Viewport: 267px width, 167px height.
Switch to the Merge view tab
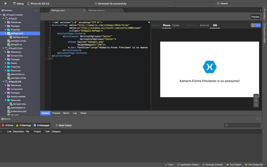point(83,113)
